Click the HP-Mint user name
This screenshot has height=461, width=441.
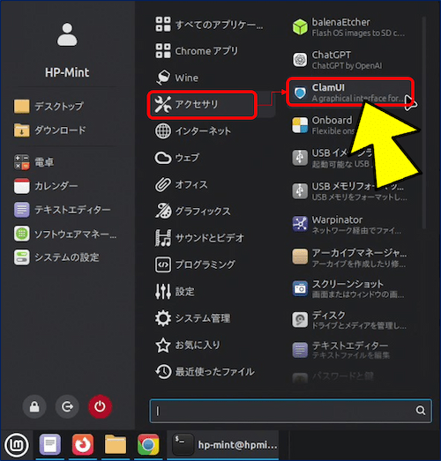point(67,72)
